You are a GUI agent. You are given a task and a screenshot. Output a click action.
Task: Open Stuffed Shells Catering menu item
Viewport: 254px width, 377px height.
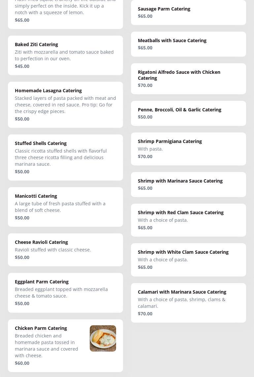(x=66, y=158)
